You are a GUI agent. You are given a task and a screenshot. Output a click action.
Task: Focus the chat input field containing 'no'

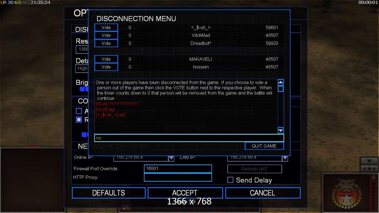point(189,138)
